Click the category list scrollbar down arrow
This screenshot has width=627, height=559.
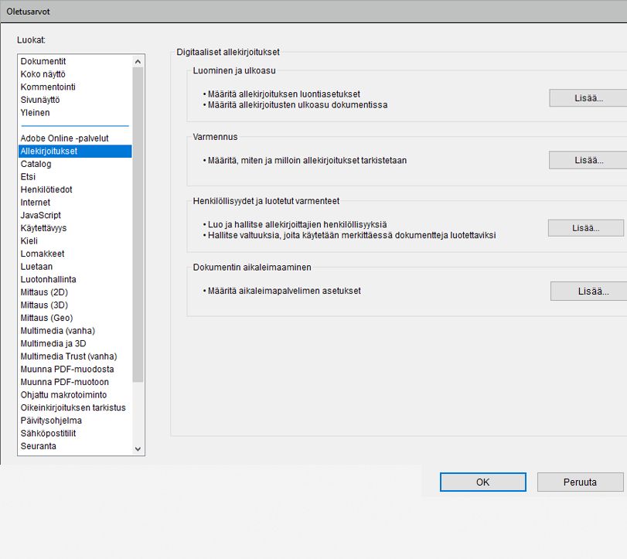click(138, 447)
